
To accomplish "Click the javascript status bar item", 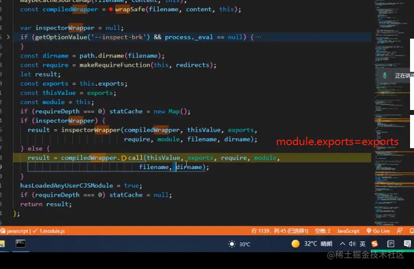I will (14, 231).
